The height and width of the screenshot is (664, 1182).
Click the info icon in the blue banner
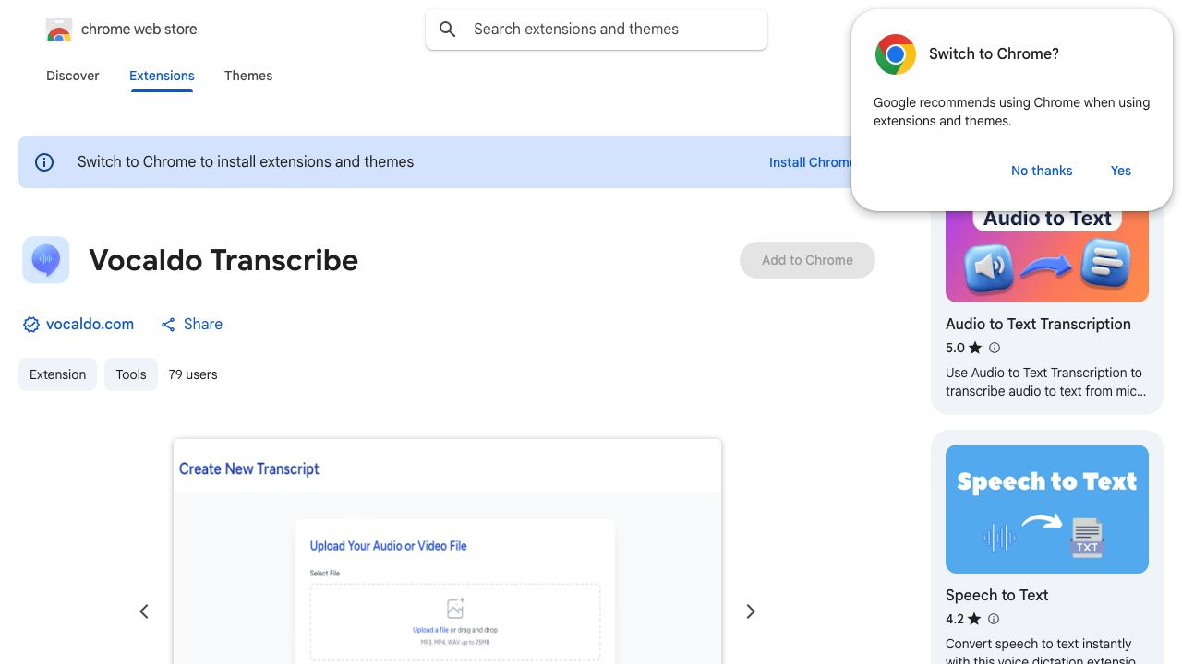pyautogui.click(x=44, y=162)
